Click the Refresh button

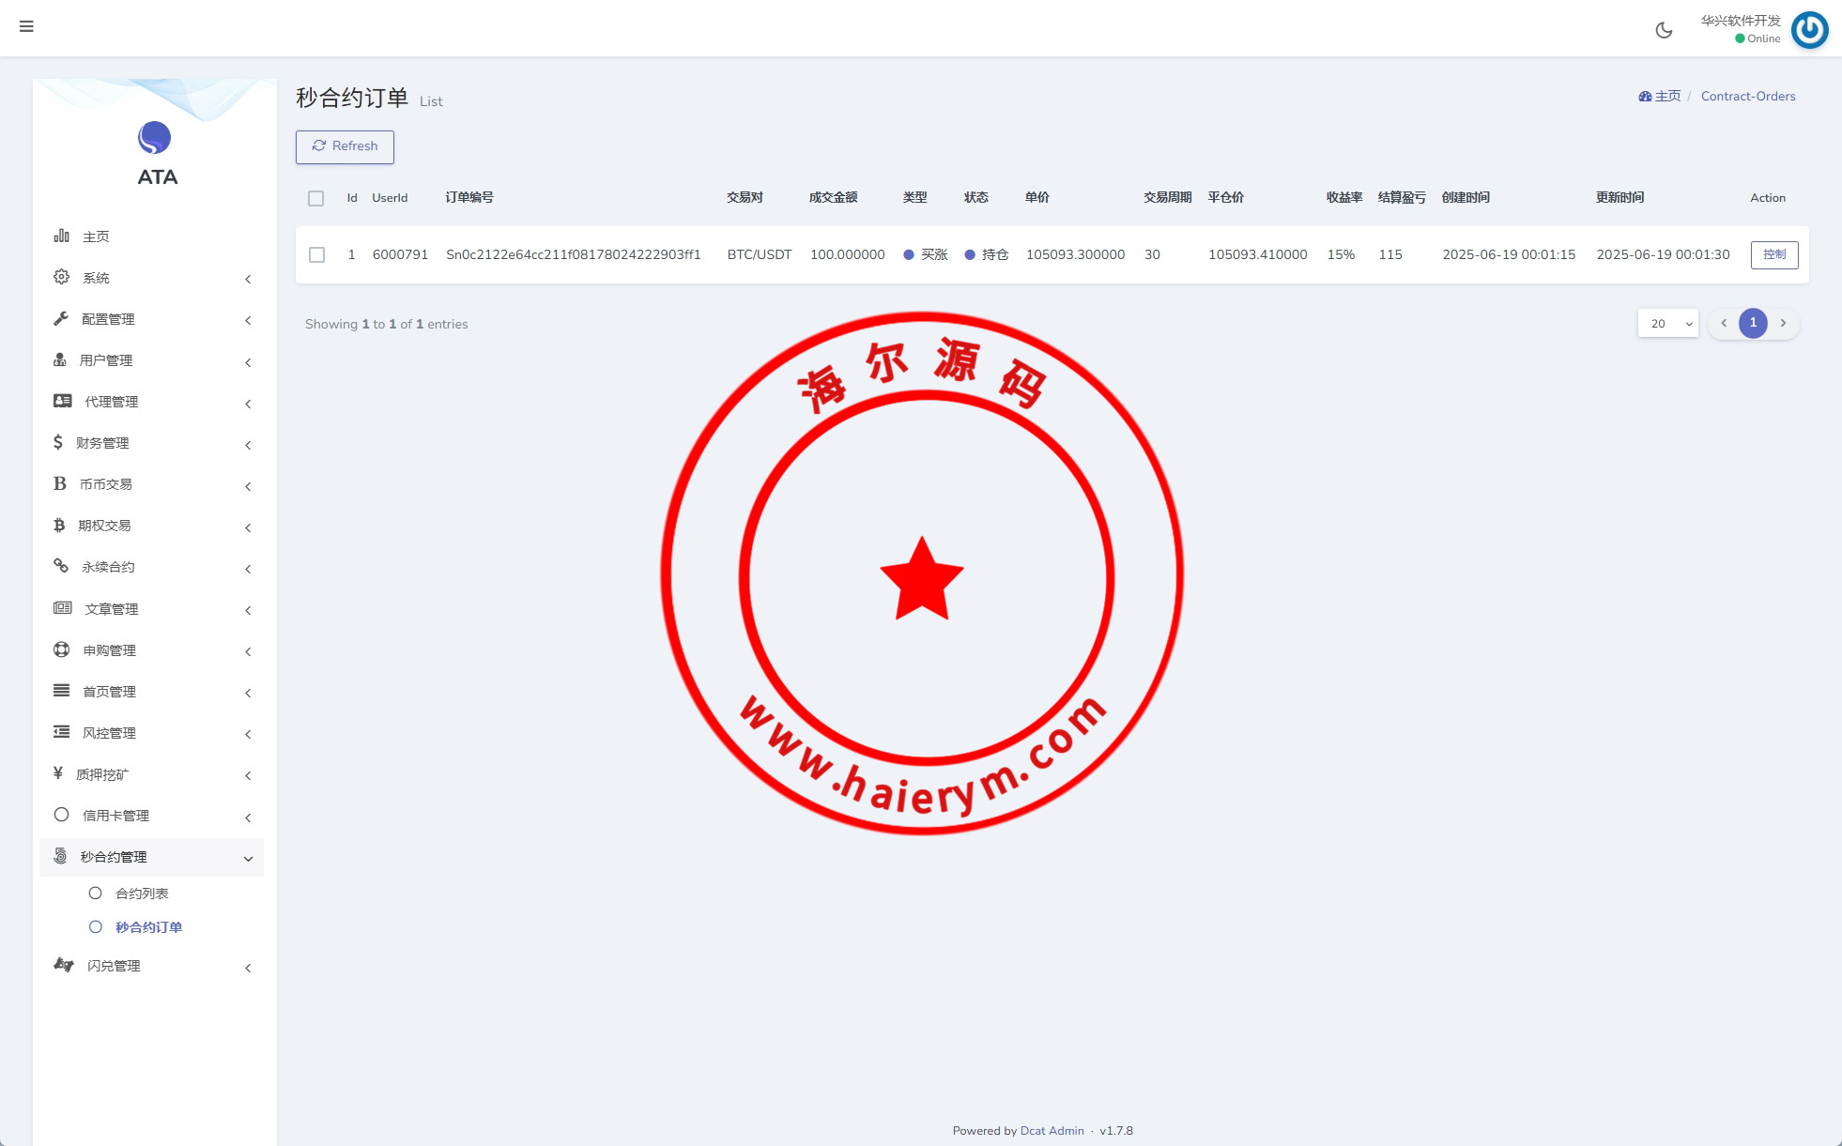point(345,146)
